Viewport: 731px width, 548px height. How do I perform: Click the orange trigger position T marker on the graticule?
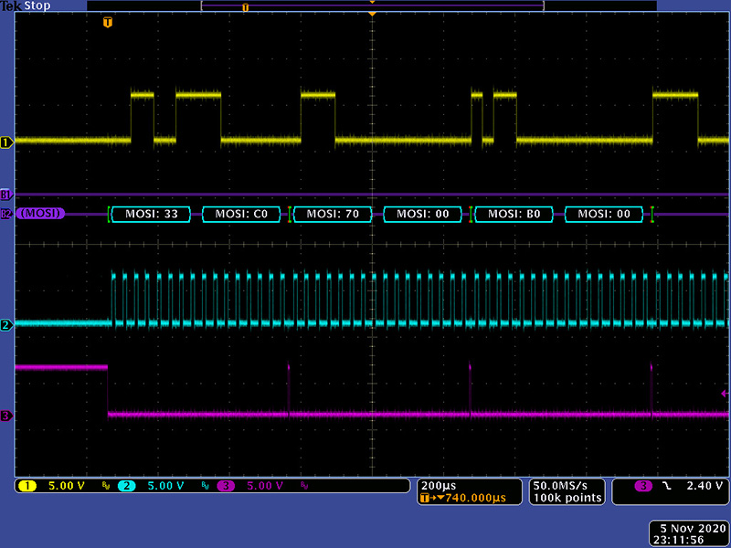(x=109, y=21)
